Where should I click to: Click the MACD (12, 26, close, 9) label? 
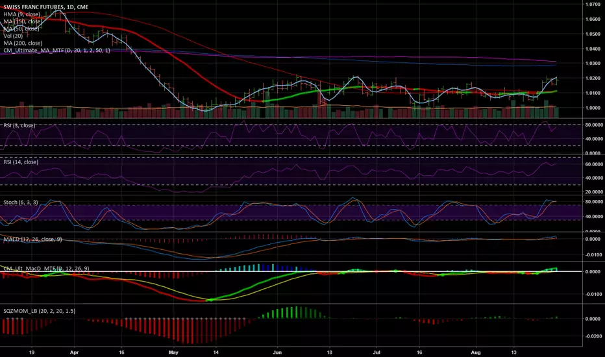click(33, 240)
